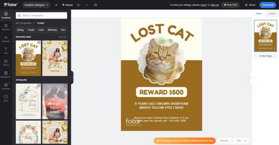The image size is (279, 145).
Task: Select the Text tool in sidebar
Action: coord(6,51)
